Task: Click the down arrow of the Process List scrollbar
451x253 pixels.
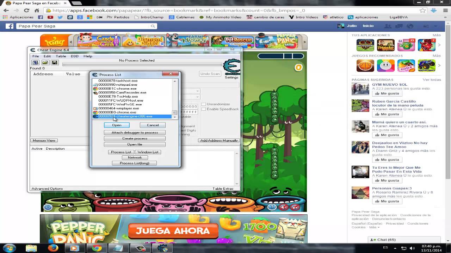Action: point(175,117)
